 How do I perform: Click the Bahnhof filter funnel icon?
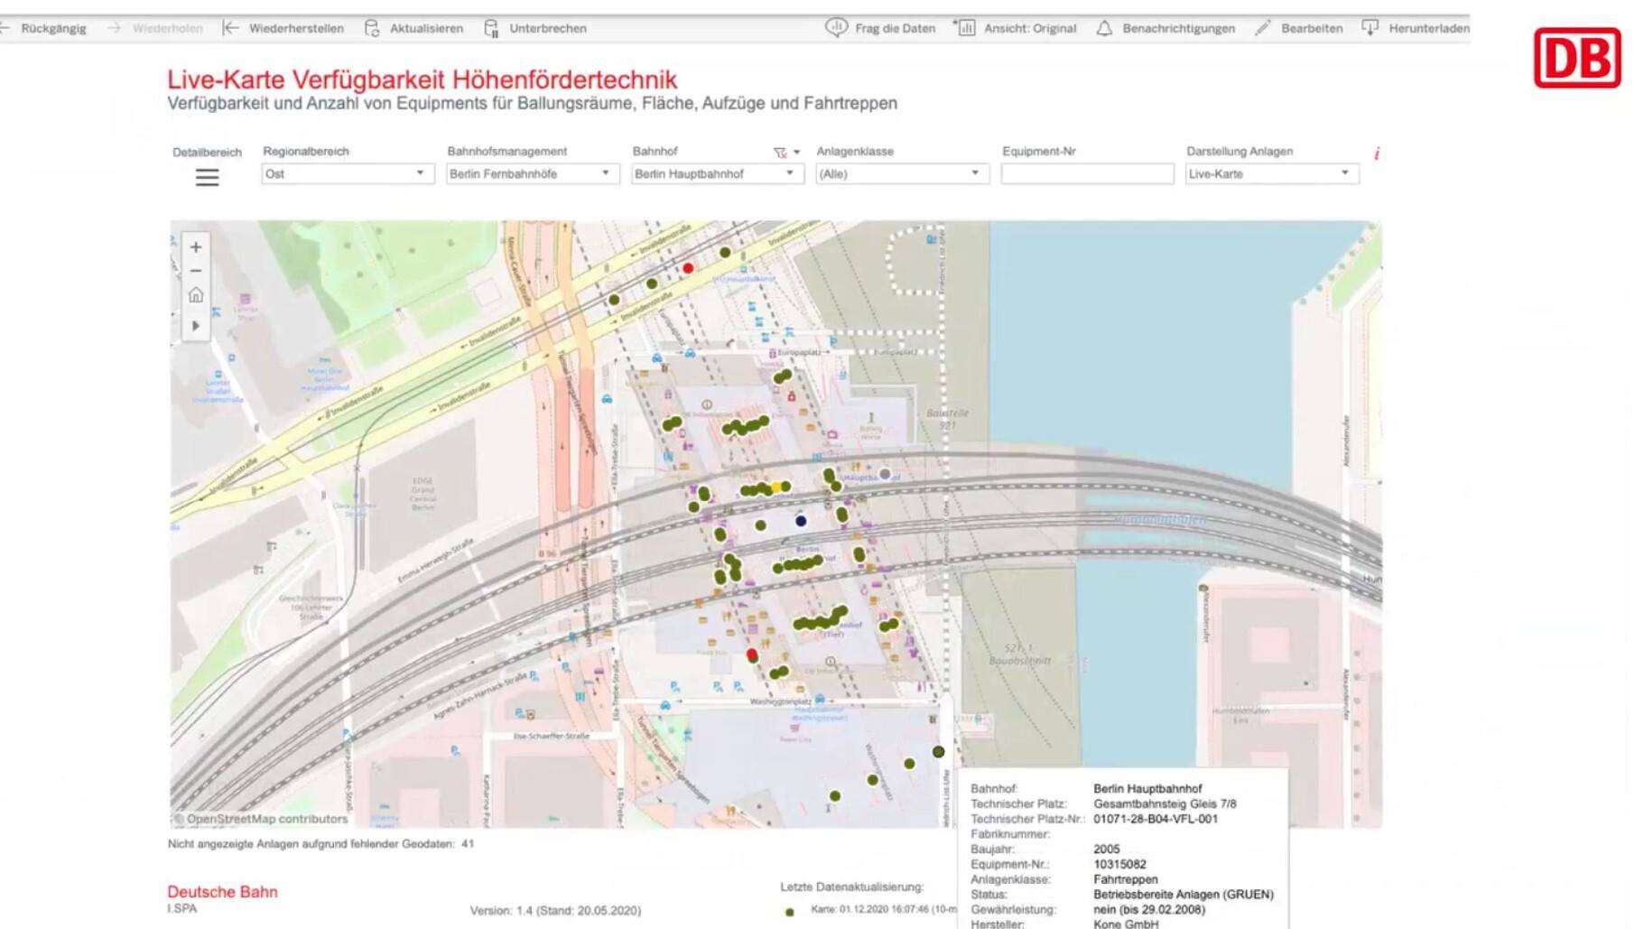click(780, 153)
